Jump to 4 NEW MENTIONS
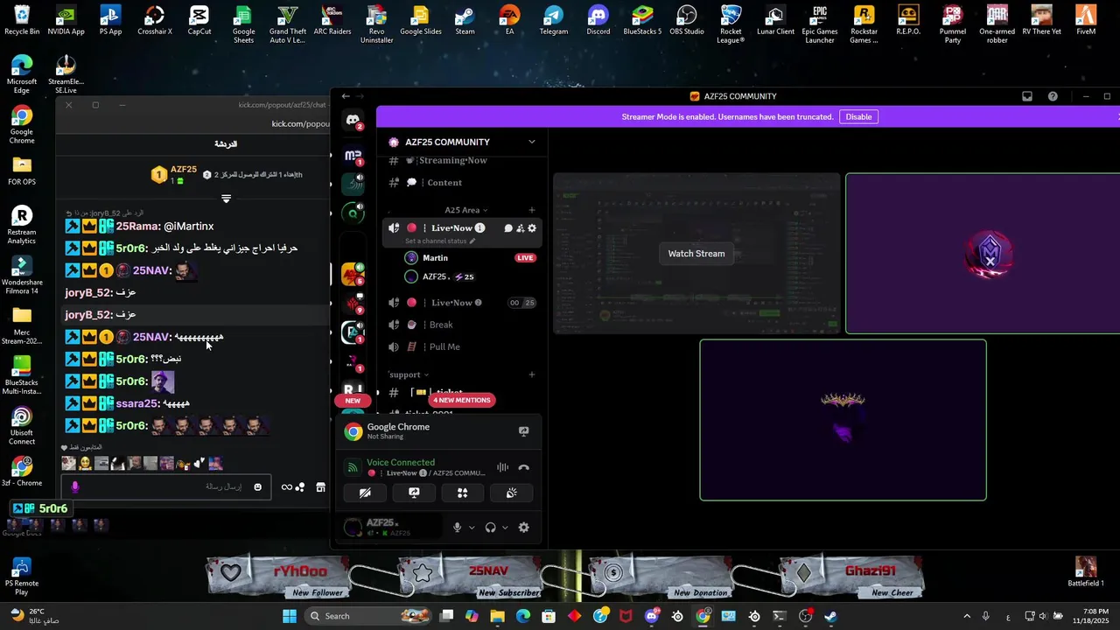Viewport: 1120px width, 630px height. pos(462,400)
